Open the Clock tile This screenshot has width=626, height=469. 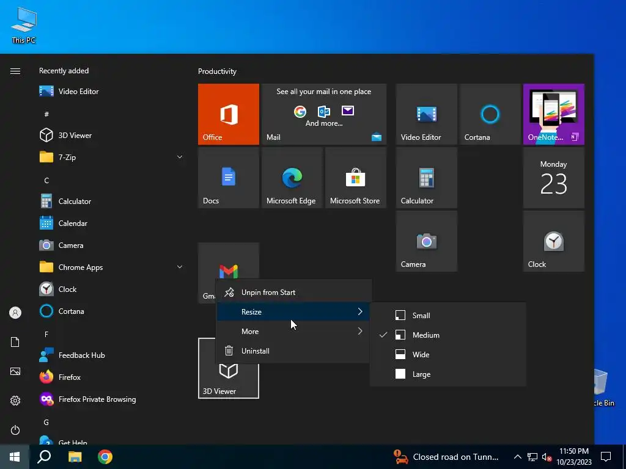(x=554, y=241)
